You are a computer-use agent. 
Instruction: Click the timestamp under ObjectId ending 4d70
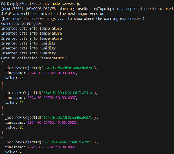pos(52,73)
